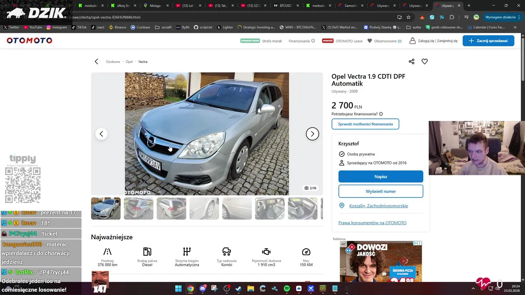Show the previous photo with the left arrow
Viewport: 525px width, 295px height.
pyautogui.click(x=101, y=134)
